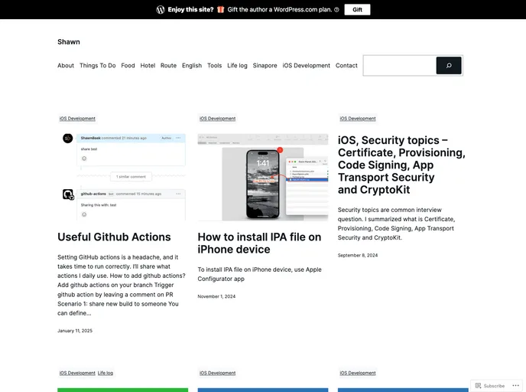This screenshot has width=526, height=392.
Task: Open the Contact page
Action: [346, 66]
